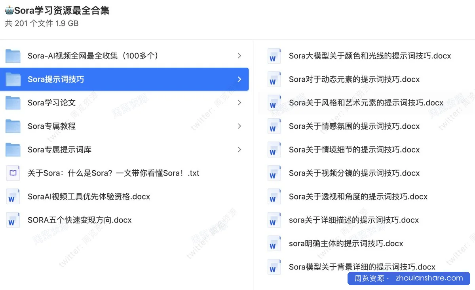Select Sora关于透视和角度的提示词技巧.docx

(x=358, y=197)
